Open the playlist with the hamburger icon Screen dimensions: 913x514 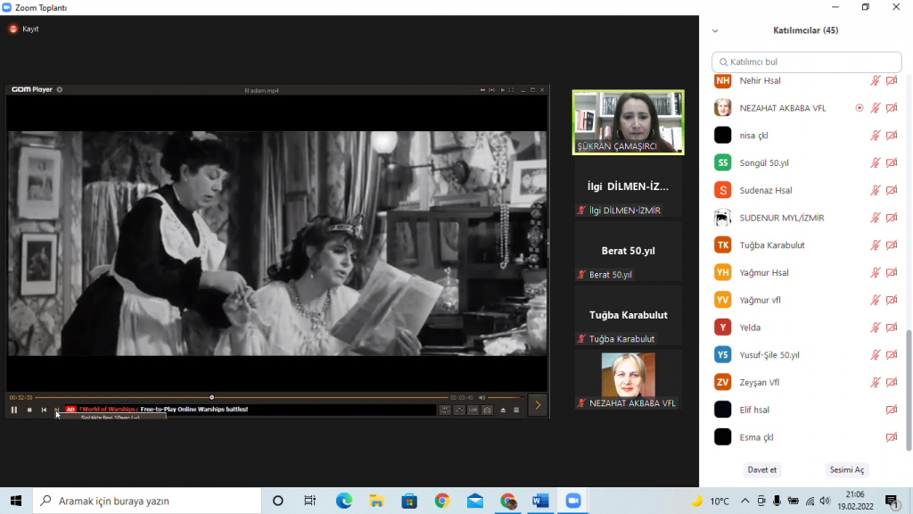pyautogui.click(x=516, y=410)
